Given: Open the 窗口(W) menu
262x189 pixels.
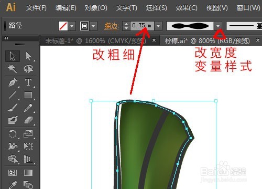Looking at the screenshot, I should click(248, 8).
